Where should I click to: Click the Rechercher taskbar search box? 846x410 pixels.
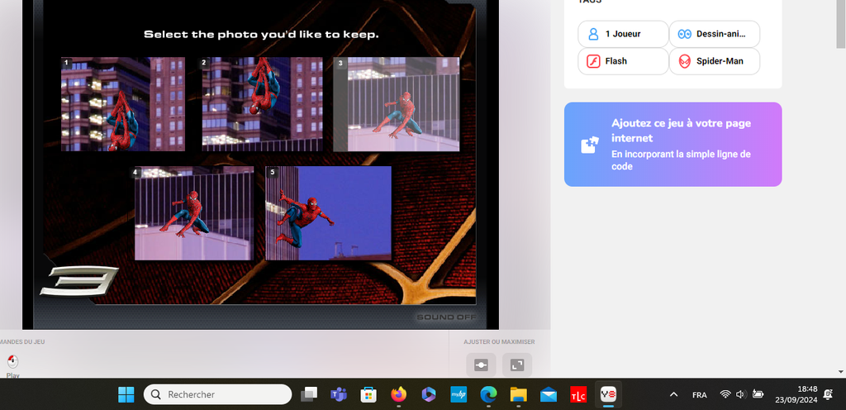click(218, 394)
